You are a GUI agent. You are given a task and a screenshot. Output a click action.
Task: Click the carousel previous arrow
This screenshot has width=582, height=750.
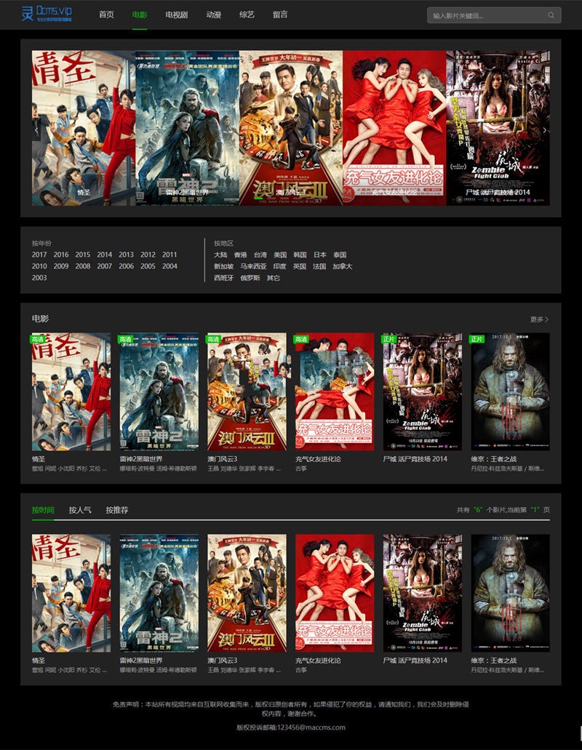tap(37, 129)
